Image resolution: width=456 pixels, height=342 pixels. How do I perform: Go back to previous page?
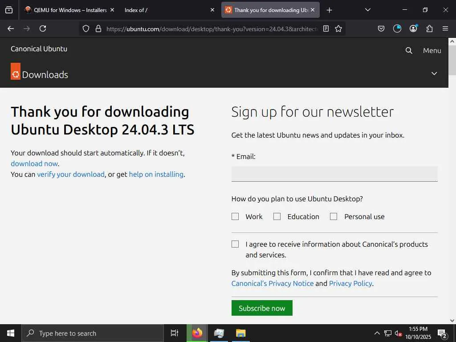point(11,28)
